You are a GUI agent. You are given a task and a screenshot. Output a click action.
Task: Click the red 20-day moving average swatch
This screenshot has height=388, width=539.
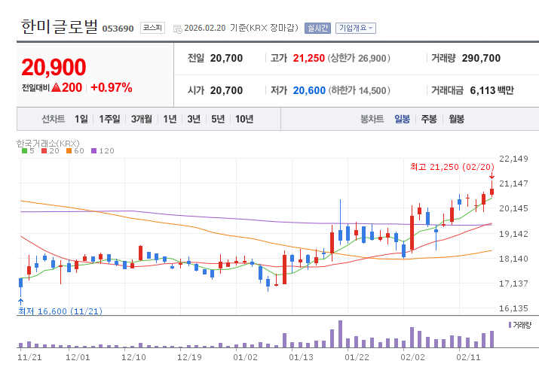44,151
